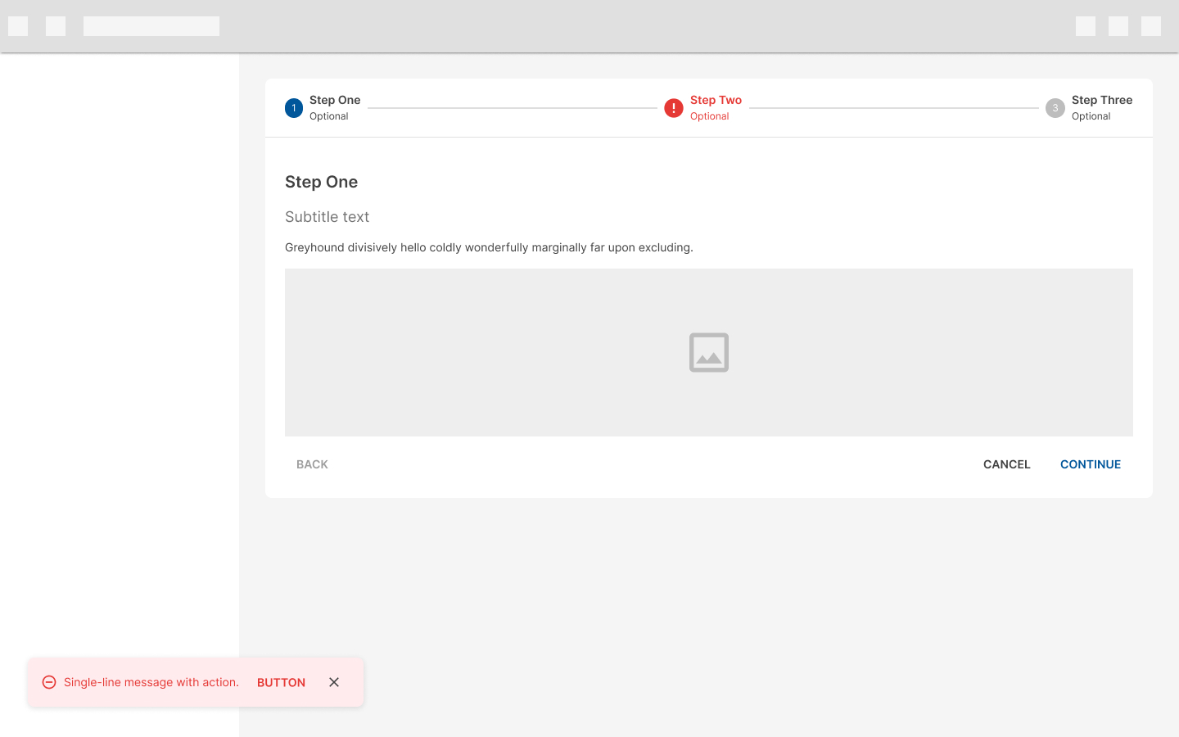
Task: Click first of three top-right placeholder squares
Action: 1086,26
